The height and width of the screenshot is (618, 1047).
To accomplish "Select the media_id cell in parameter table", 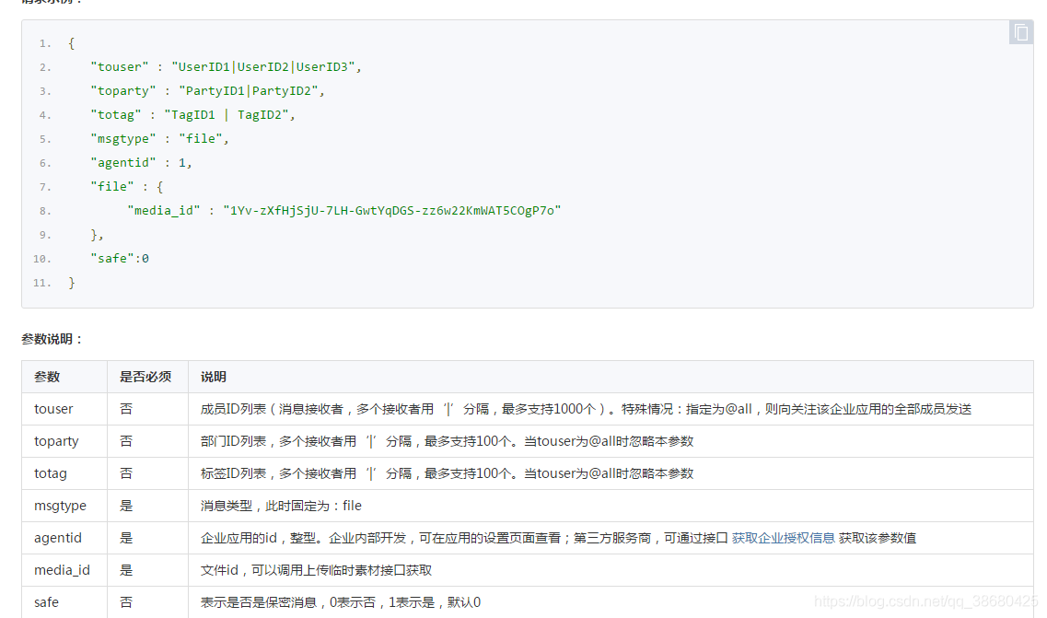I will [x=62, y=570].
